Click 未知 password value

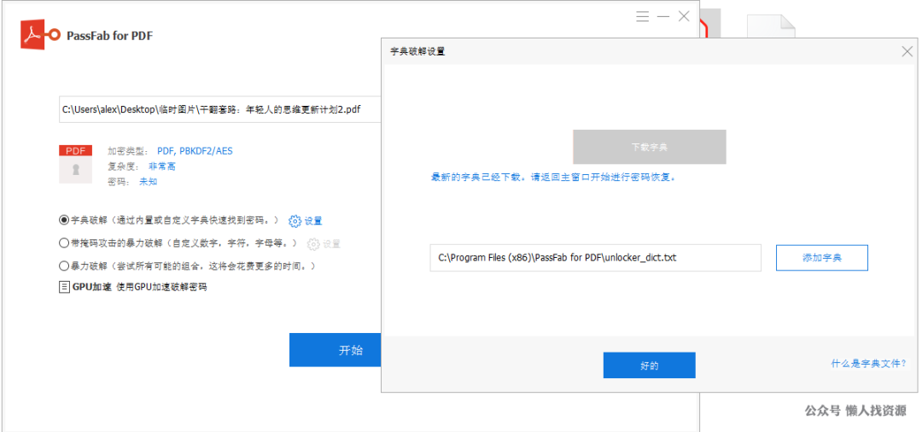(149, 182)
